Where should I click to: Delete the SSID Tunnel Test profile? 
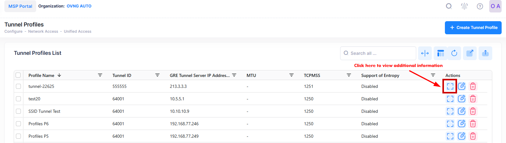[x=473, y=111]
